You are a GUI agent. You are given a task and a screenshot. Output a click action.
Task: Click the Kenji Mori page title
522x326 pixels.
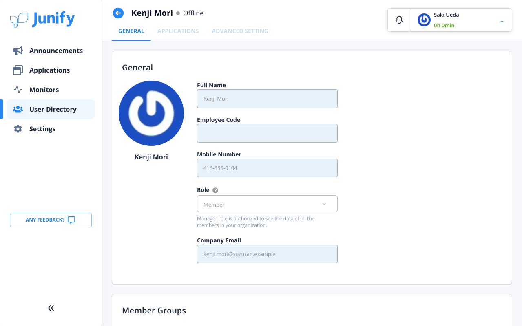[x=152, y=13]
